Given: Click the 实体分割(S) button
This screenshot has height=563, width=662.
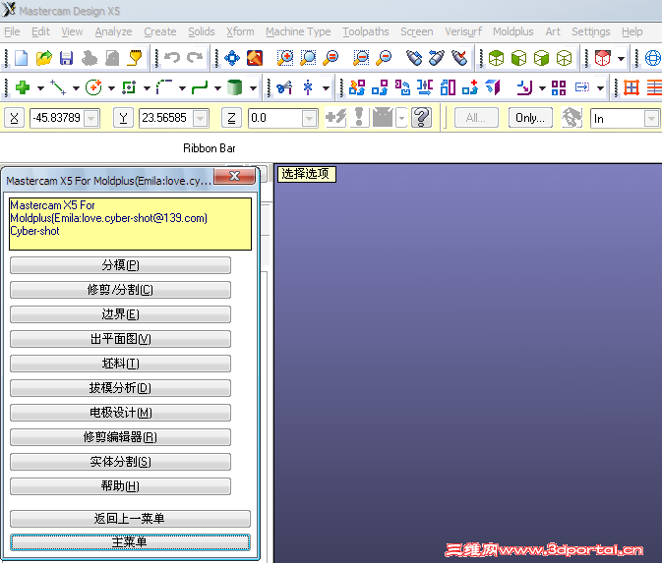Looking at the screenshot, I should (x=120, y=462).
